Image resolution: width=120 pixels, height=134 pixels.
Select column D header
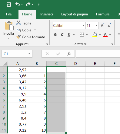tap(75, 64)
